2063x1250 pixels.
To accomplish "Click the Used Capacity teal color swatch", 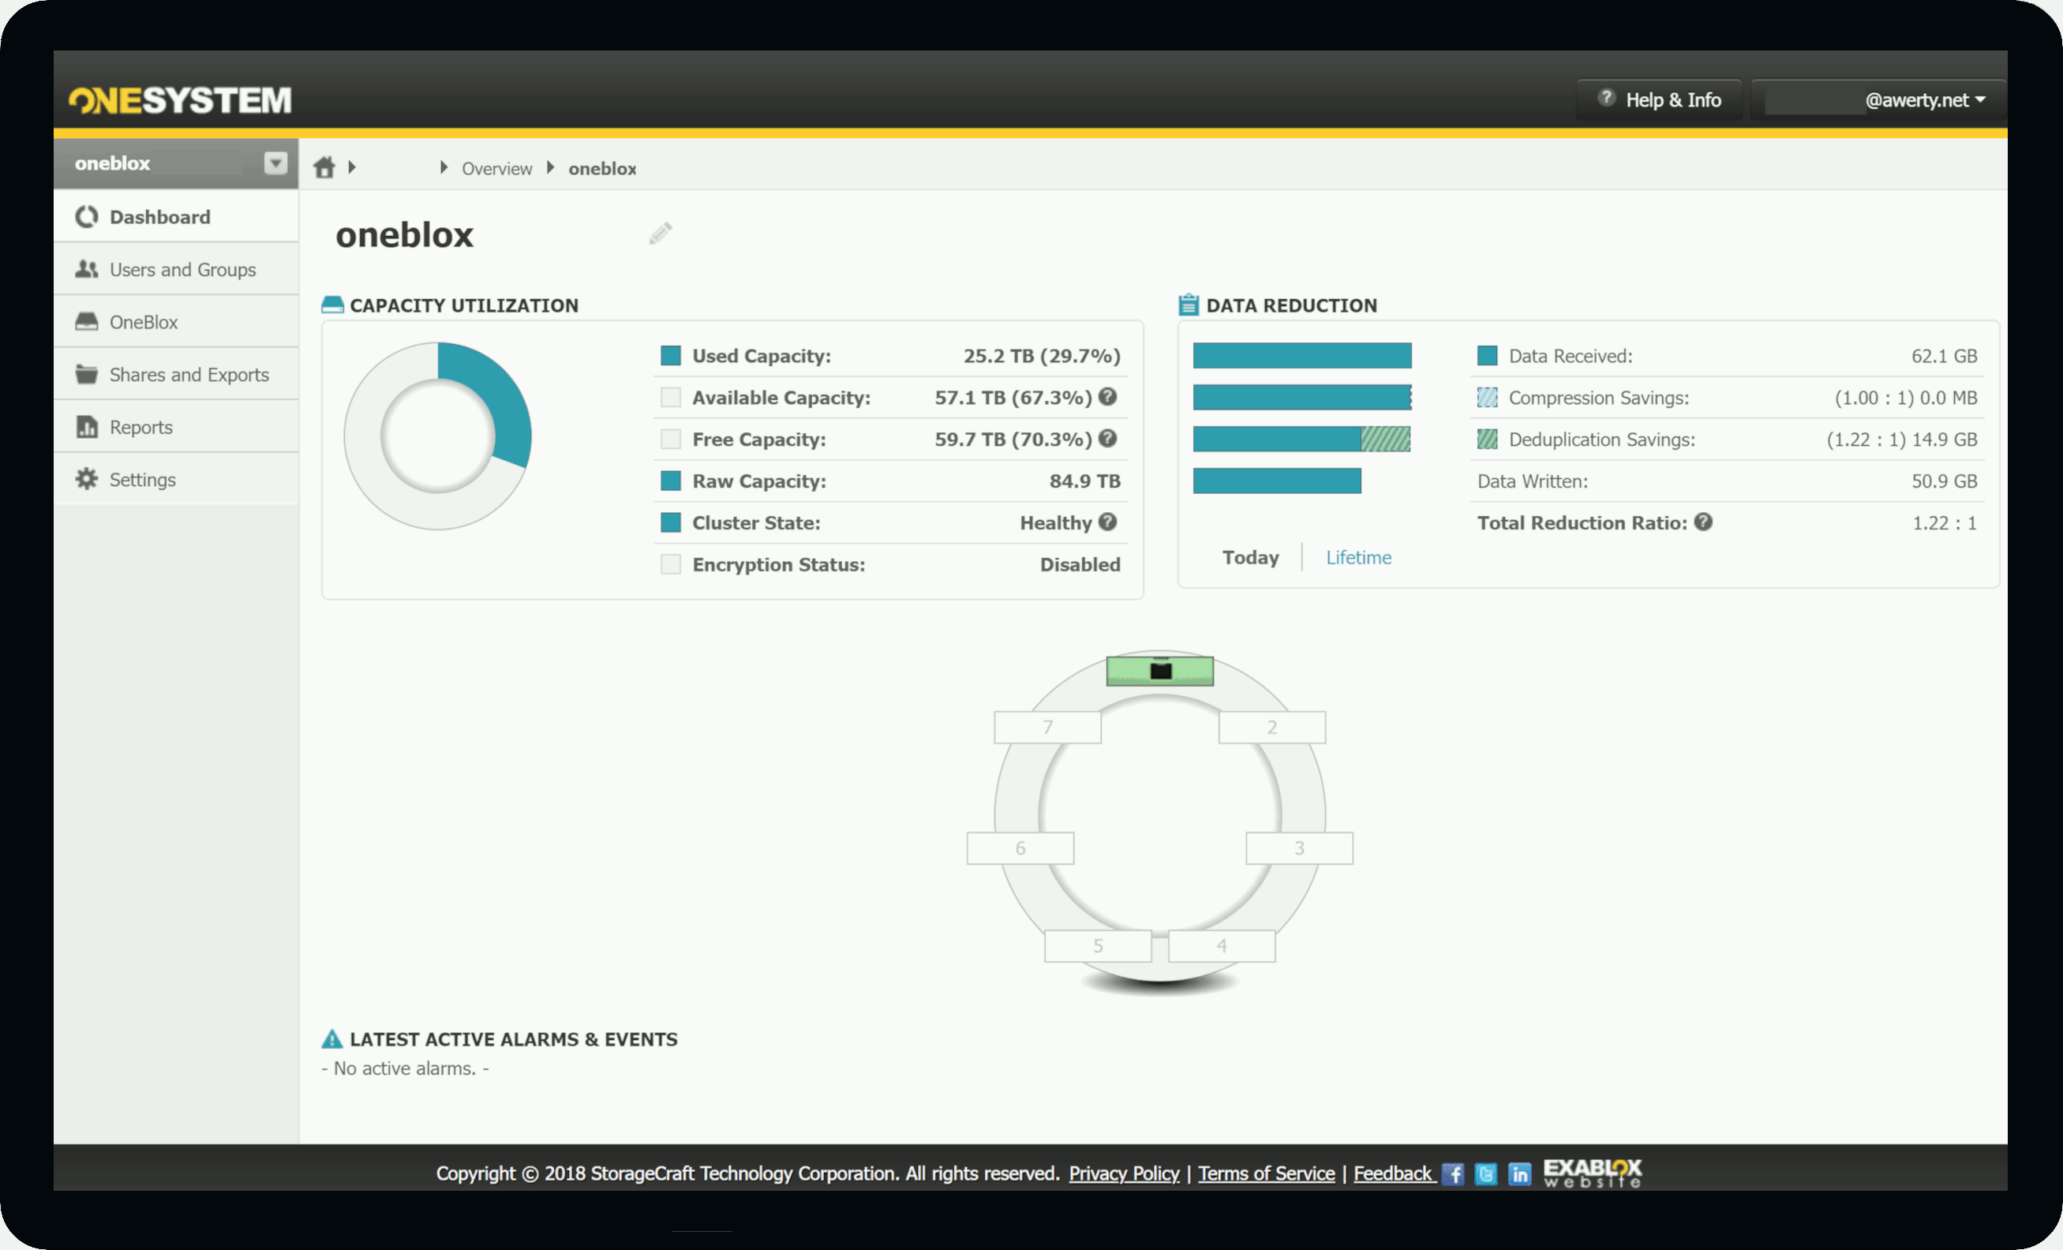I will coord(671,356).
